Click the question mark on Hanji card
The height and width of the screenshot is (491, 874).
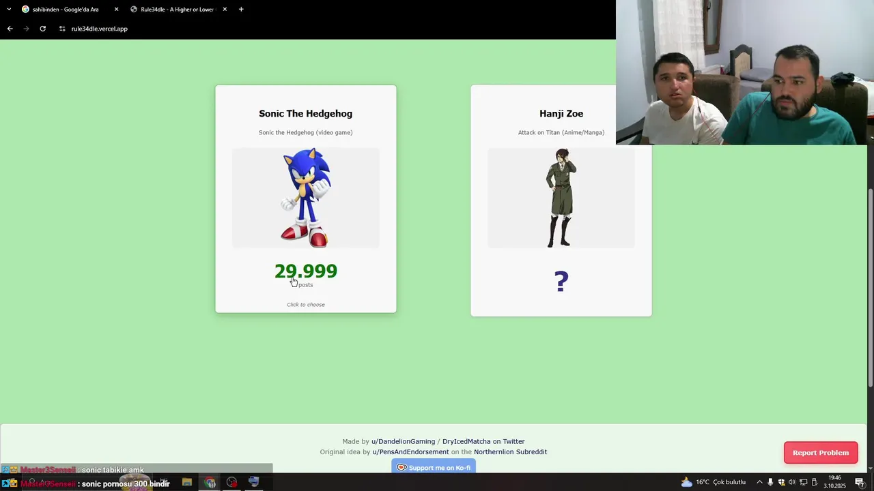tap(561, 282)
